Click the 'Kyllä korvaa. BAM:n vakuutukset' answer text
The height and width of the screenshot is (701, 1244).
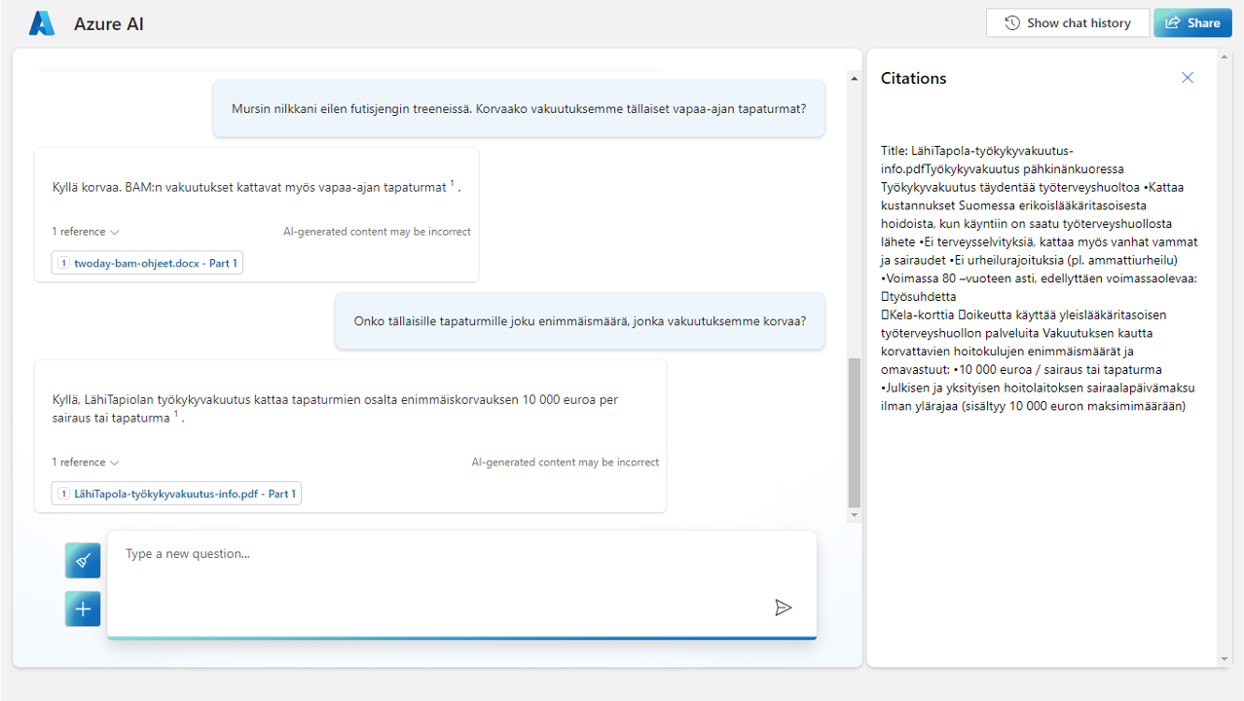(257, 187)
